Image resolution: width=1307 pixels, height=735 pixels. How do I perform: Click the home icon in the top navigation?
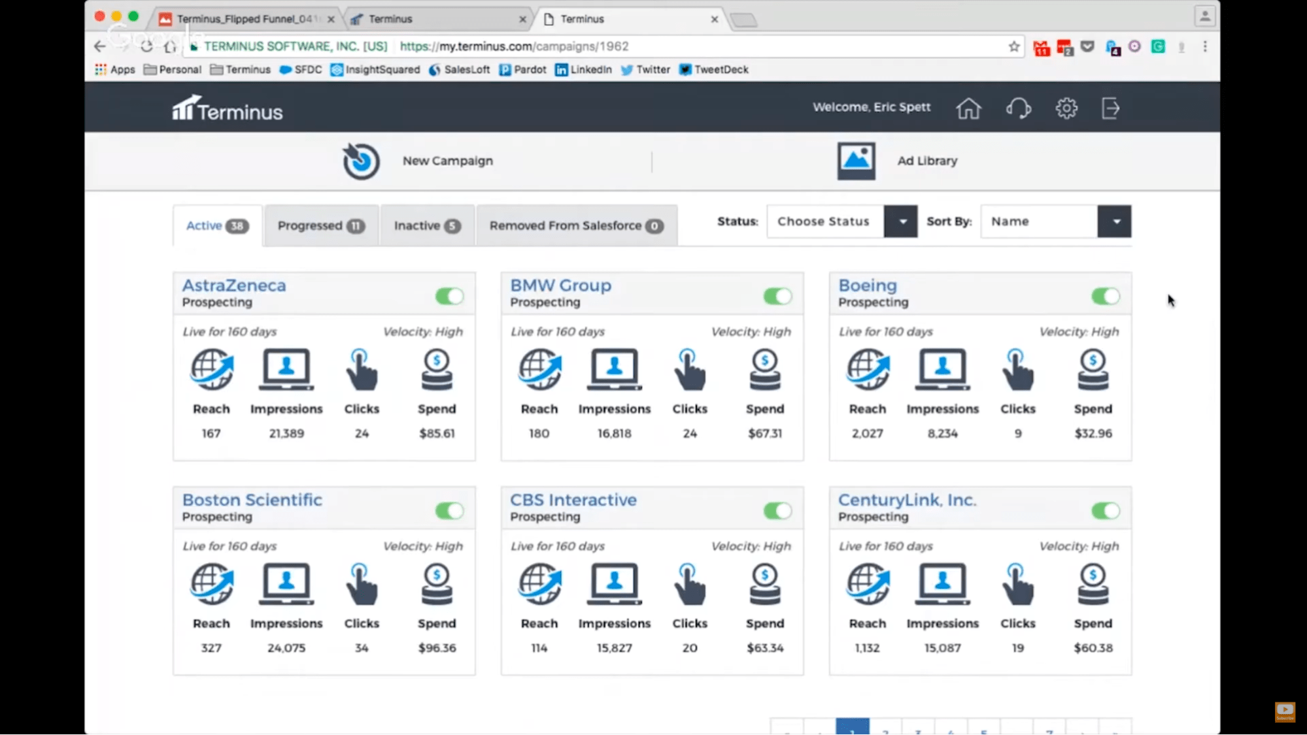[x=968, y=108]
